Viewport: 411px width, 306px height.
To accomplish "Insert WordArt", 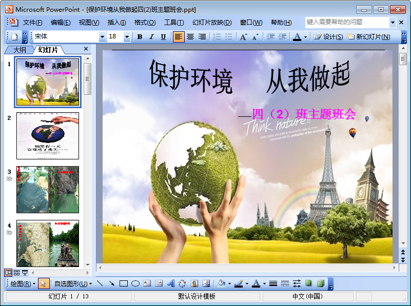I will [x=171, y=283].
